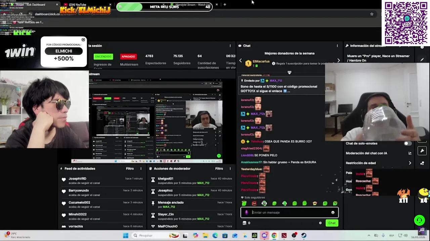Click the shop icon with 0 count
Image resolution: width=430 pixels, height=241 pixels.
pyautogui.click(x=244, y=223)
